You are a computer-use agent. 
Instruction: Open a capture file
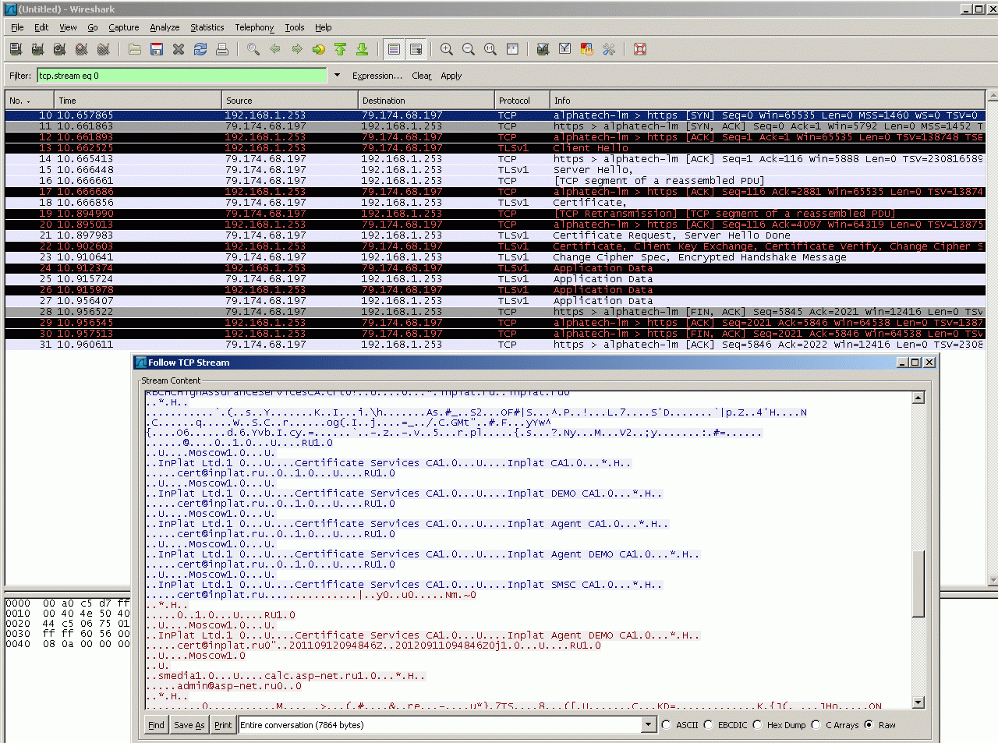pyautogui.click(x=135, y=49)
